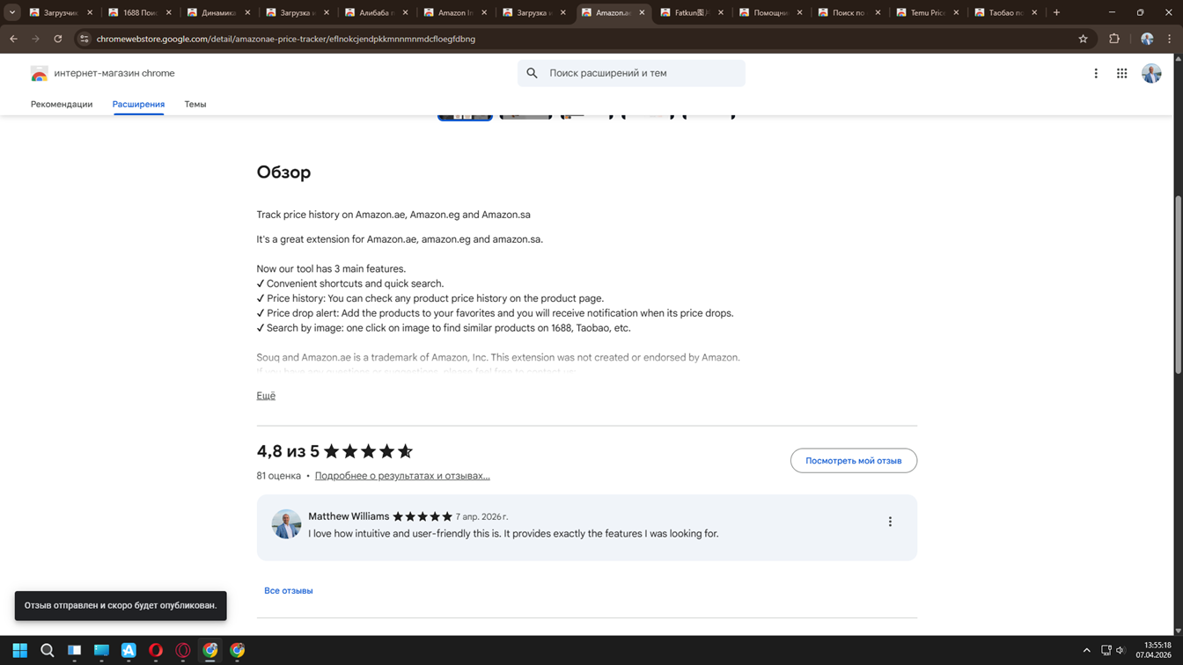Close the Поиск по tab
Viewport: 1183px width, 665px height.
click(878, 12)
